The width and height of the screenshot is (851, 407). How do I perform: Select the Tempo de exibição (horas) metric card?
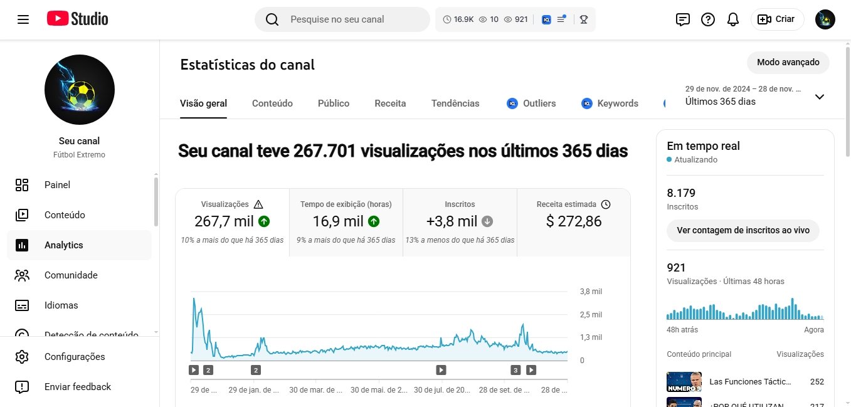346,223
